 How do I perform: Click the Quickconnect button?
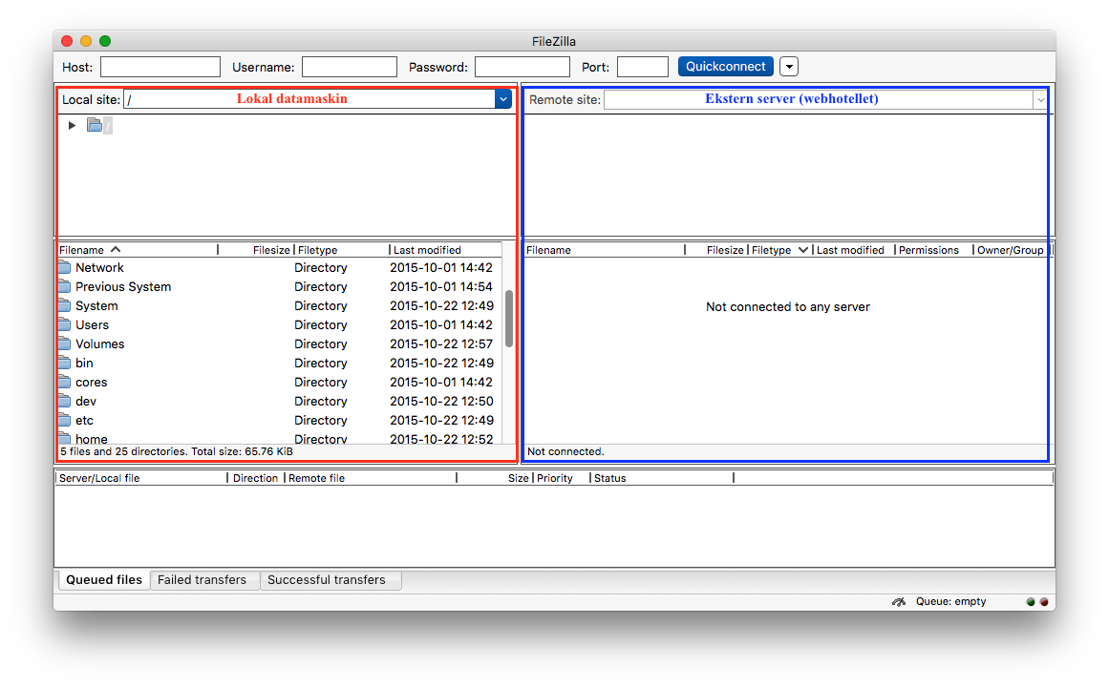point(726,67)
